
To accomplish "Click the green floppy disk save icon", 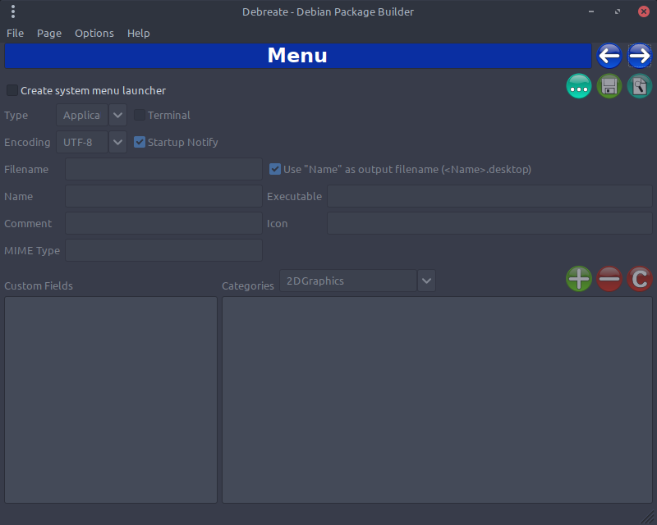I will tap(609, 86).
